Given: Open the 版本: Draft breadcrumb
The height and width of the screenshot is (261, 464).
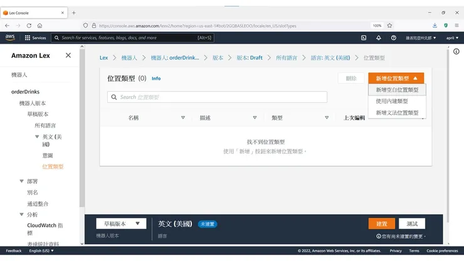Looking at the screenshot, I should (x=249, y=58).
